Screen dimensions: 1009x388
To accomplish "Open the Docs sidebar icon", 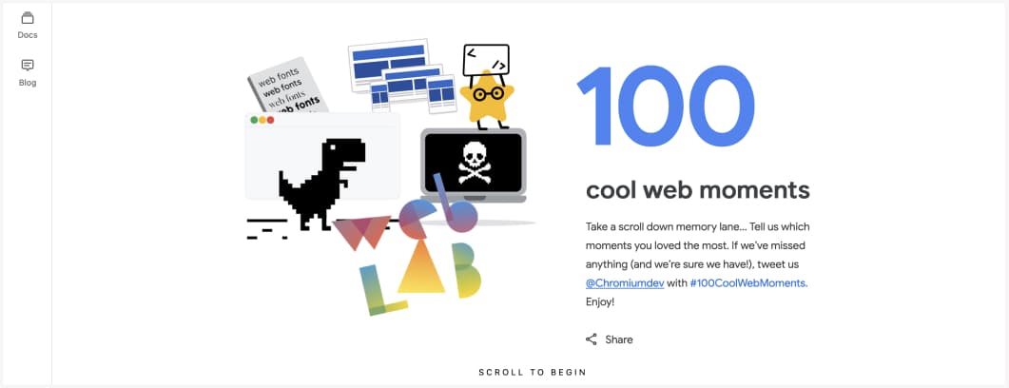I will tap(27, 18).
